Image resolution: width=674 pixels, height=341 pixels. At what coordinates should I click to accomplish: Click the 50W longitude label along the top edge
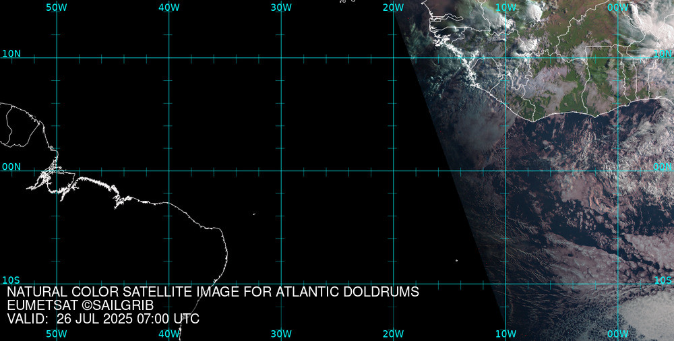[57, 7]
